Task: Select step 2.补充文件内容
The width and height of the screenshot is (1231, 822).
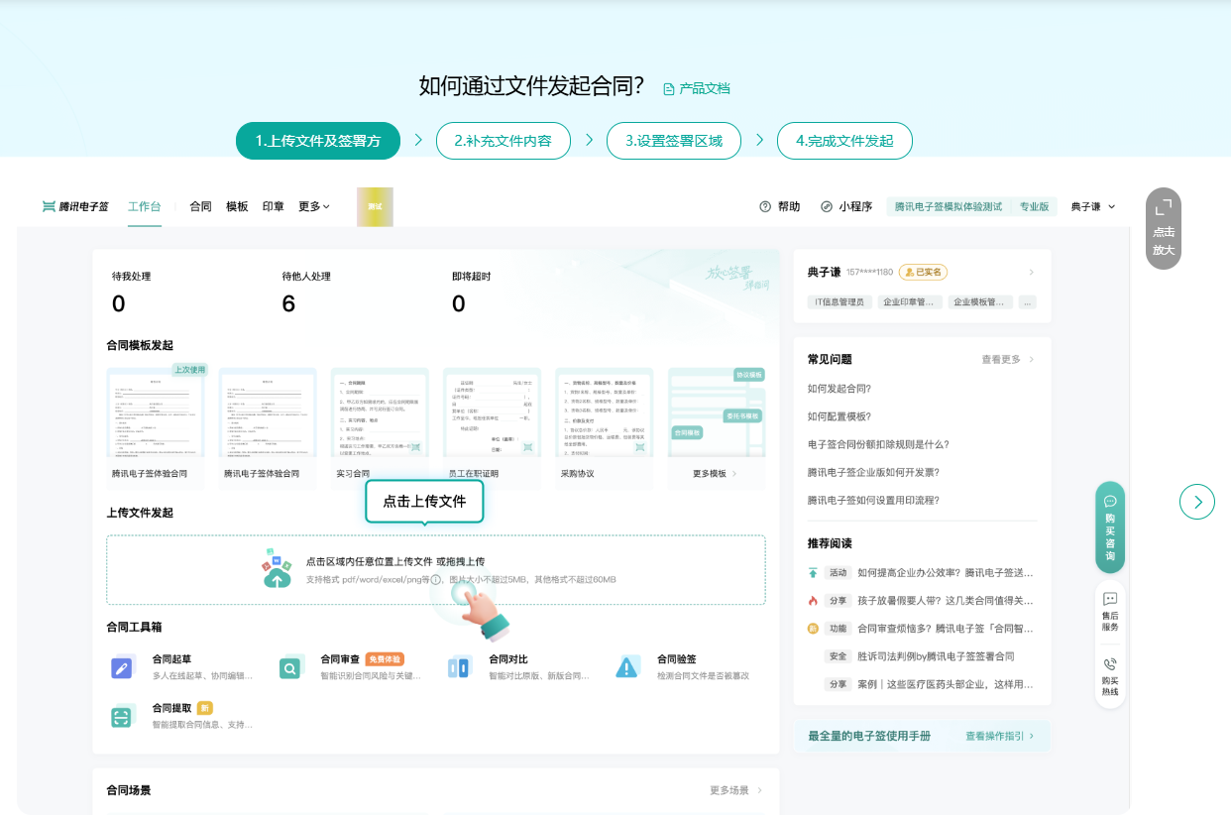Action: [x=503, y=141]
